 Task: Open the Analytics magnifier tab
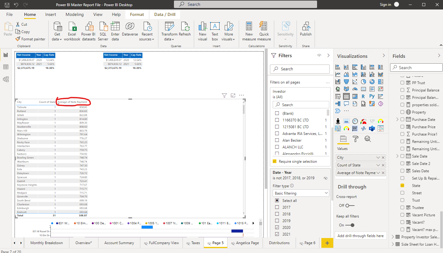[x=368, y=139]
